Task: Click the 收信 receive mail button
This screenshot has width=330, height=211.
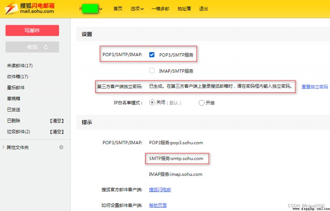Action: pos(32,47)
